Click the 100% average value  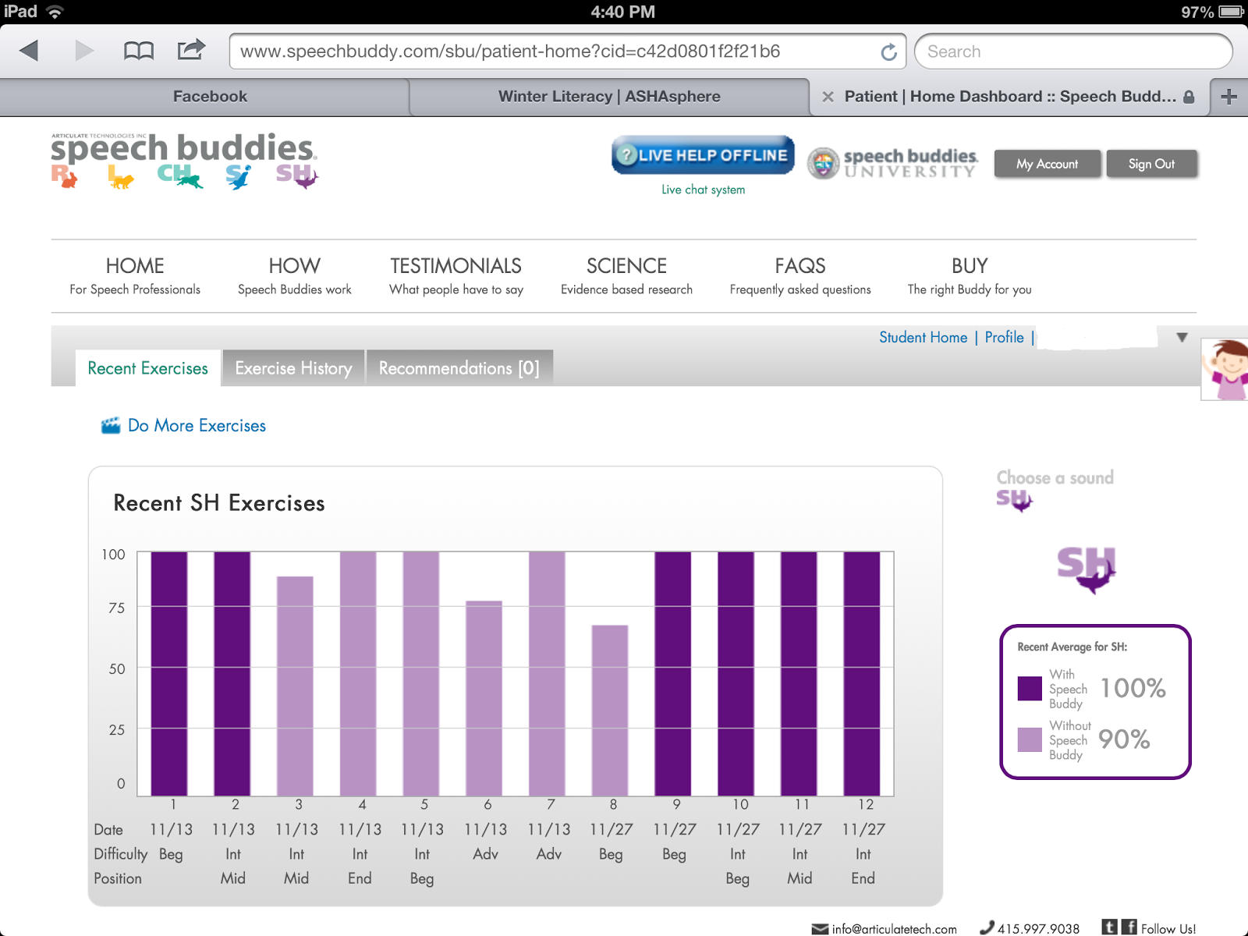coord(1133,688)
